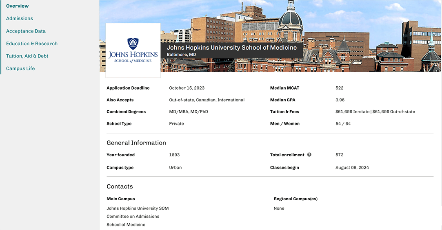Click the Classes begin label
This screenshot has height=230, width=442.
pyautogui.click(x=284, y=168)
